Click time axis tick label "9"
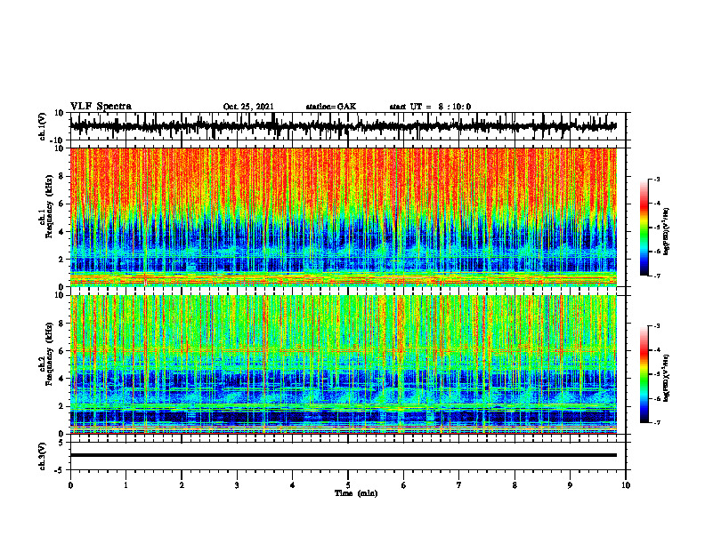 pyautogui.click(x=570, y=485)
